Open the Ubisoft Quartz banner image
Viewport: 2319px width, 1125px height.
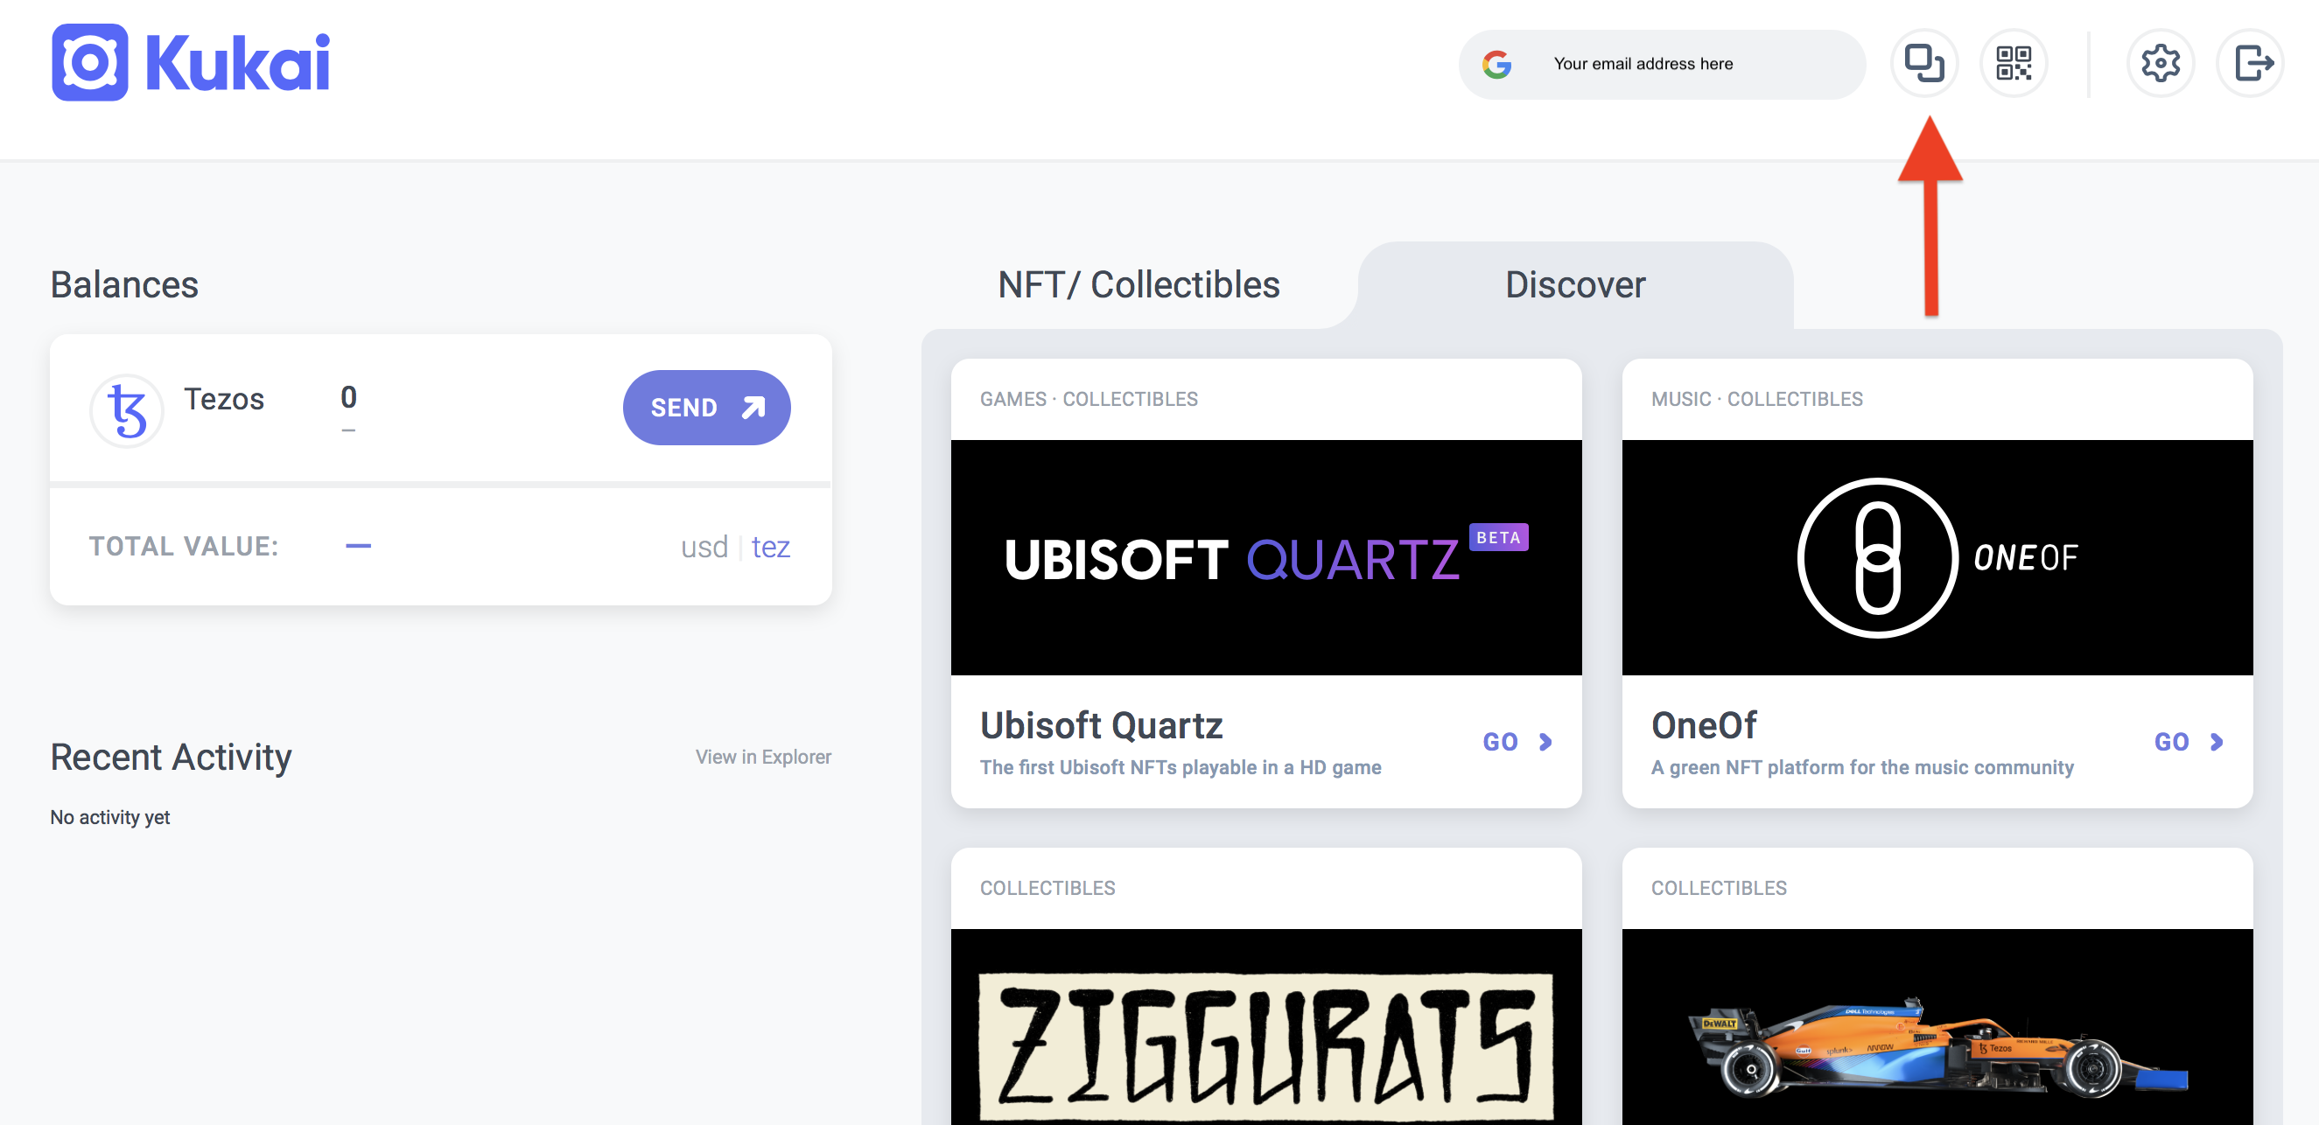(x=1265, y=557)
